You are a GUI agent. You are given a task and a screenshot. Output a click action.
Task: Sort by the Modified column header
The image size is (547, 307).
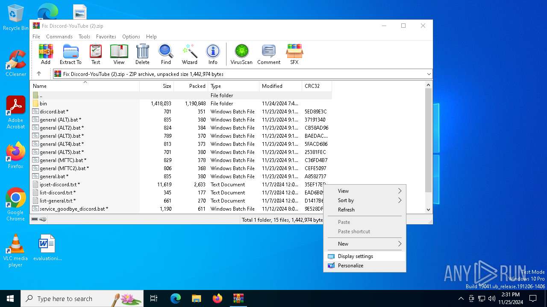pos(281,86)
